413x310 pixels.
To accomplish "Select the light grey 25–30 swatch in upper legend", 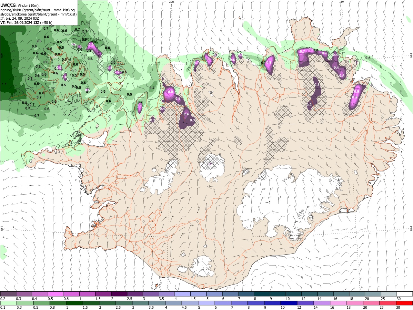I will pos(389,294).
